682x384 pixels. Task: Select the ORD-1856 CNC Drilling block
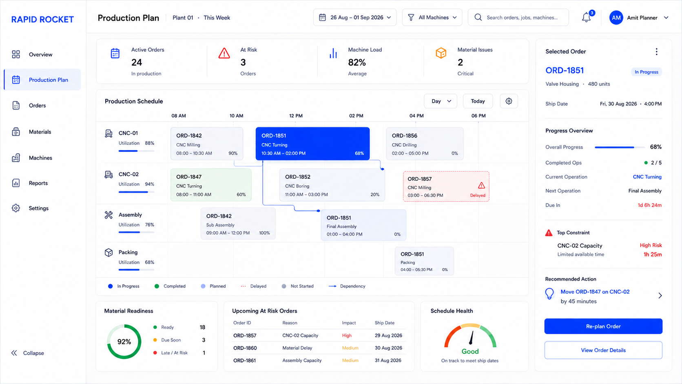[x=425, y=144]
